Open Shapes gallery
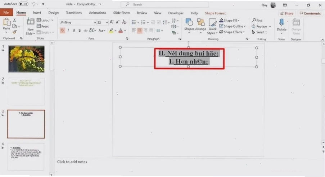 point(189,27)
